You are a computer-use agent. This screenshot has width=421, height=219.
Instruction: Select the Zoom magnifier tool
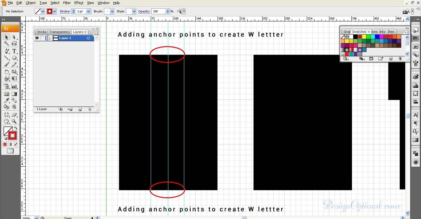coord(14,121)
